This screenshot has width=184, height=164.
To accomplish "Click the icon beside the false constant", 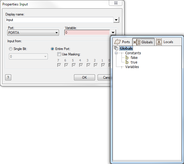I will coord(127,58).
